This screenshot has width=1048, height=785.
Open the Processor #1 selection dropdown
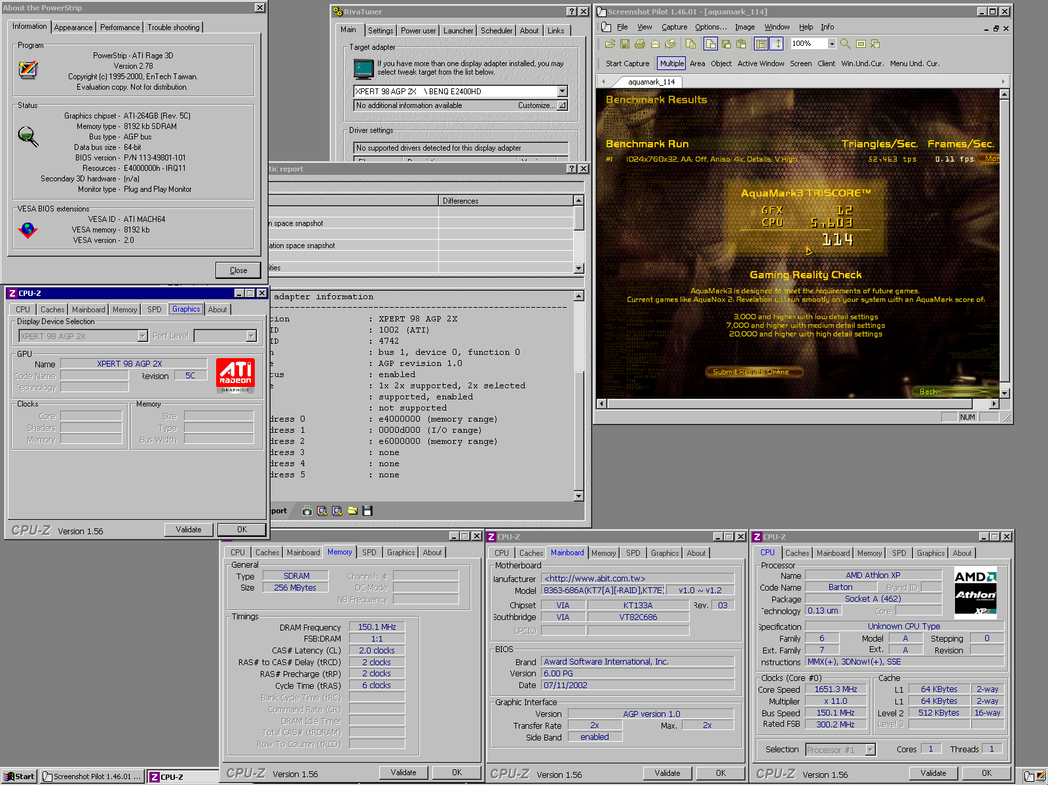870,750
